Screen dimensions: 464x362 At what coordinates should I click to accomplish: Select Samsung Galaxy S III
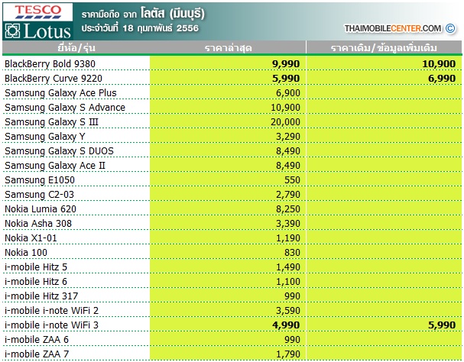coord(51,122)
